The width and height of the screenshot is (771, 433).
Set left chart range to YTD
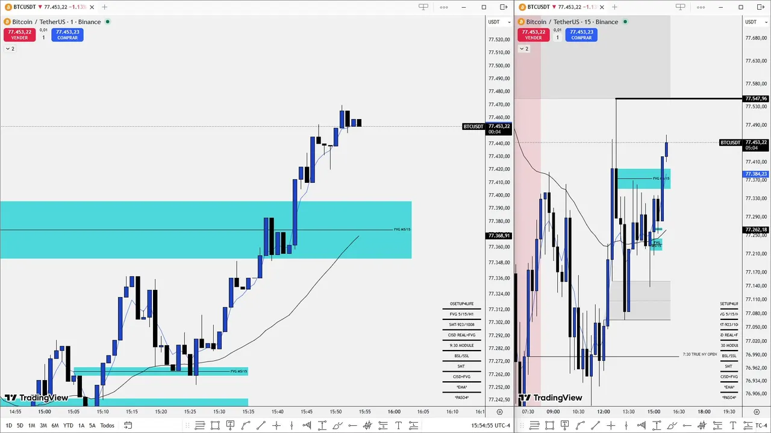68,425
